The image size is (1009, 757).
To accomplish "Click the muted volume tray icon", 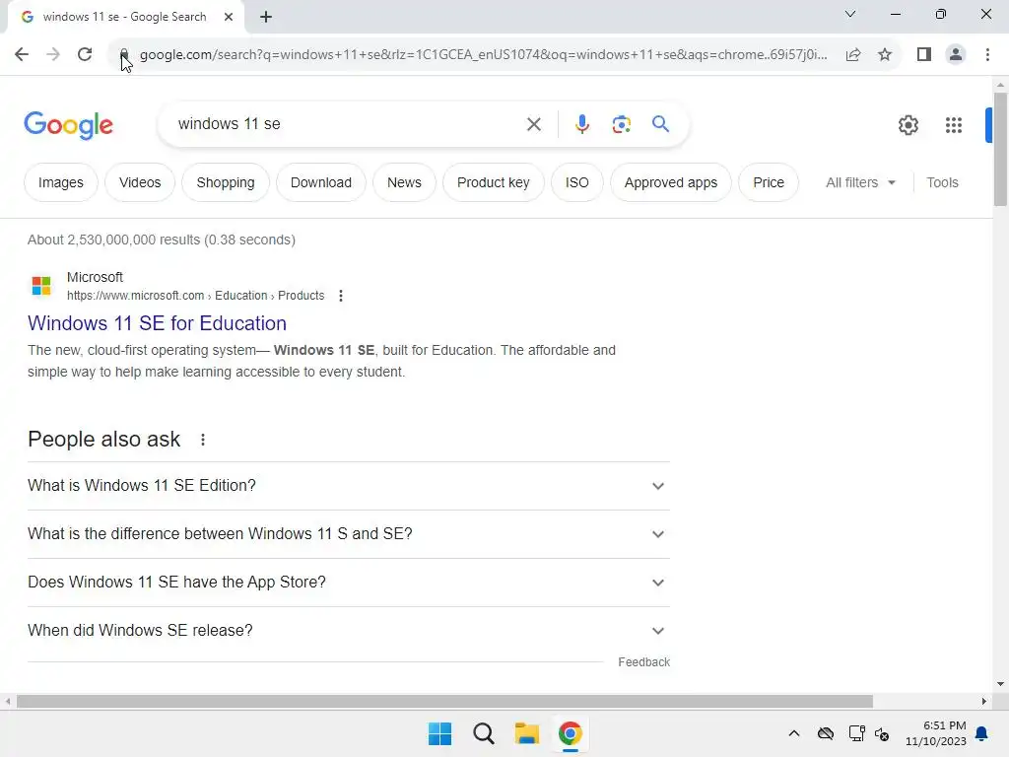I will 882,733.
